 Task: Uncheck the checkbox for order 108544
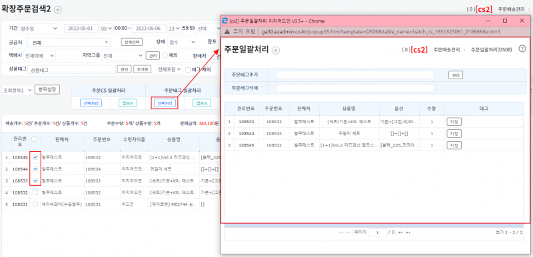(35, 168)
